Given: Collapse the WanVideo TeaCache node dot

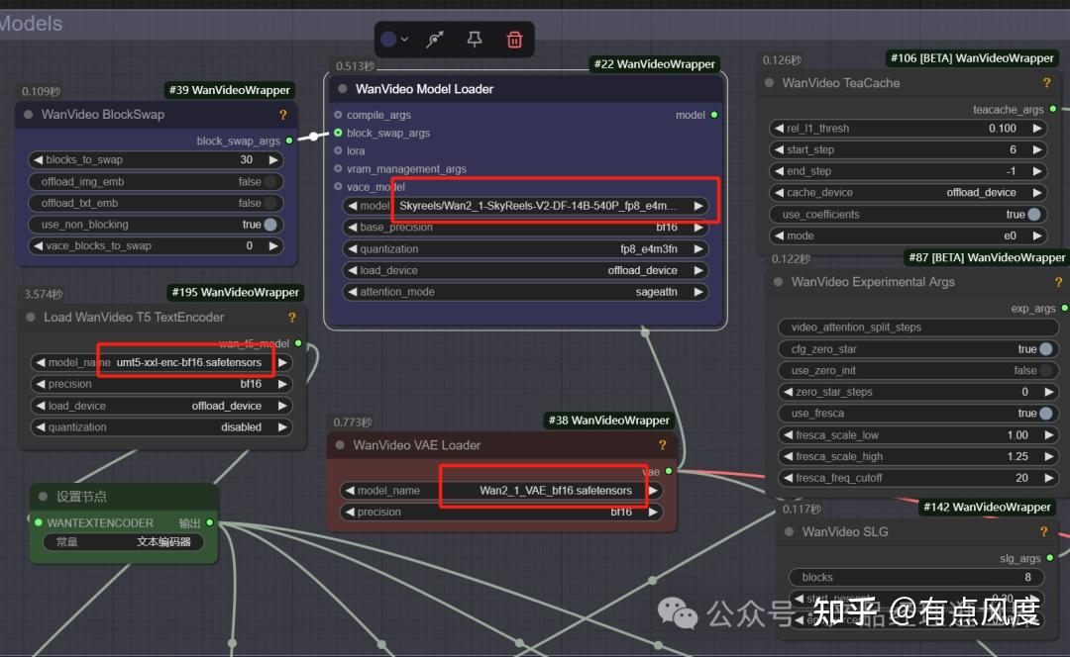Looking at the screenshot, I should (769, 82).
